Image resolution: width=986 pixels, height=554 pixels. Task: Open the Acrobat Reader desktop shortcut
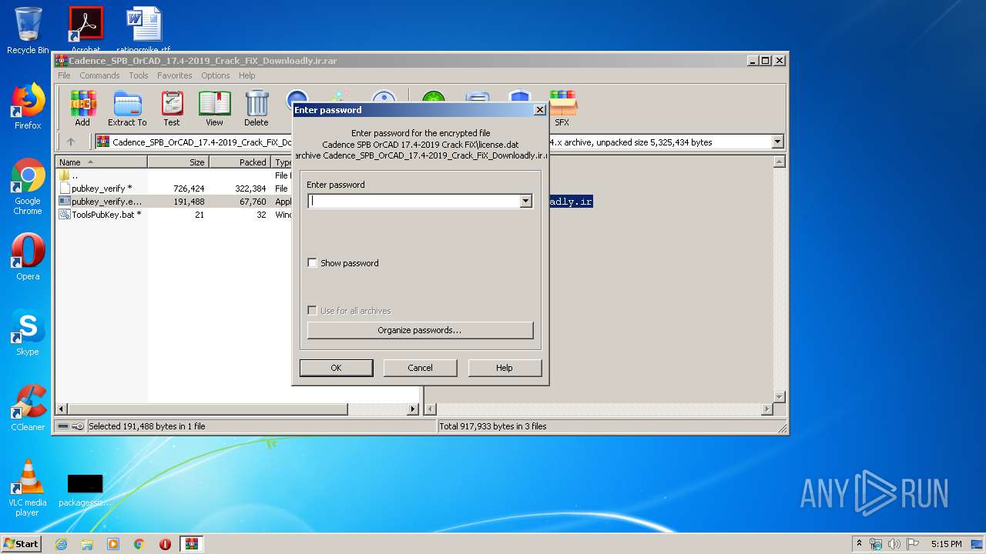pos(86,28)
